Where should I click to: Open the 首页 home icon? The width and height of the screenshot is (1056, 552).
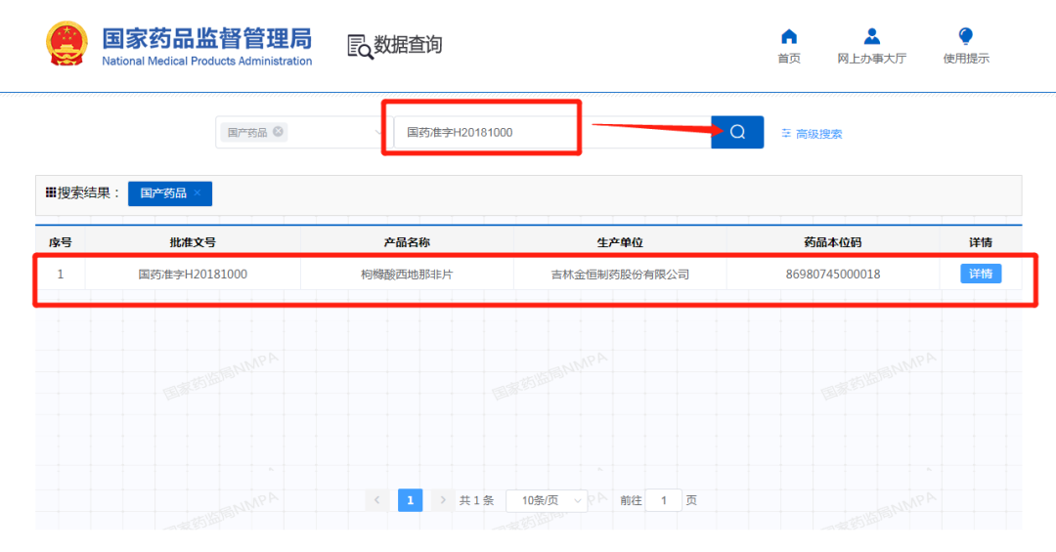[x=789, y=36]
